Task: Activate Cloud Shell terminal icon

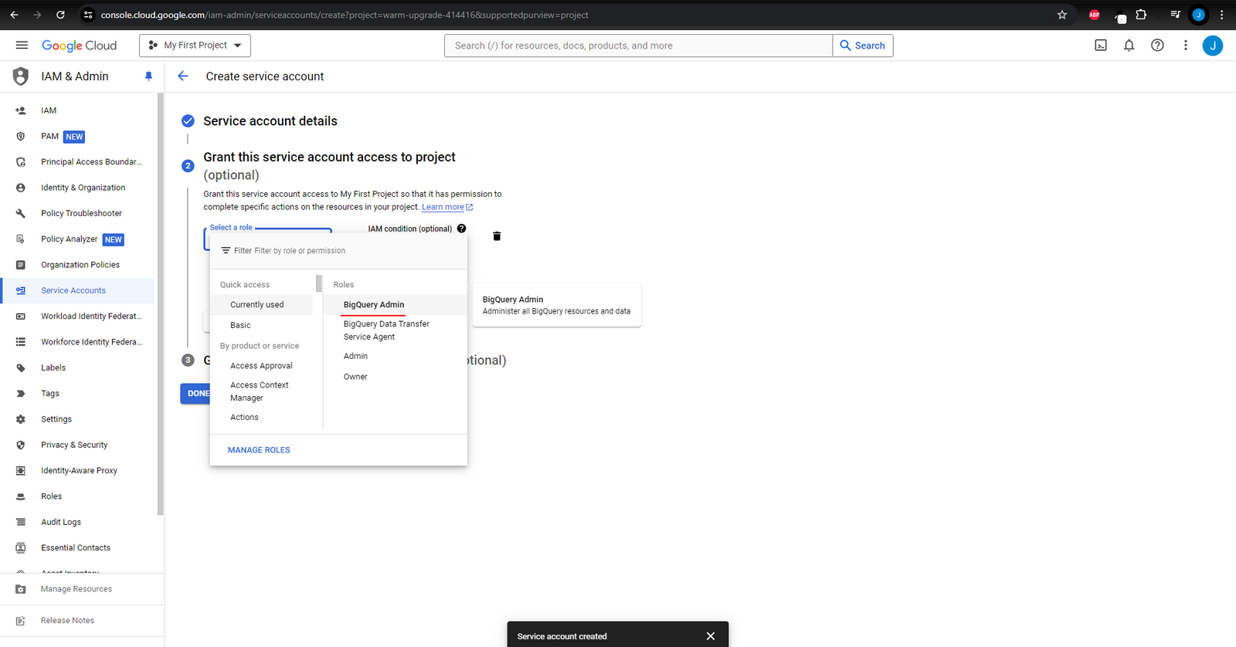Action: (1101, 46)
